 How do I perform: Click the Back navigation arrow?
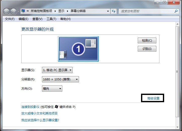pos(6,12)
